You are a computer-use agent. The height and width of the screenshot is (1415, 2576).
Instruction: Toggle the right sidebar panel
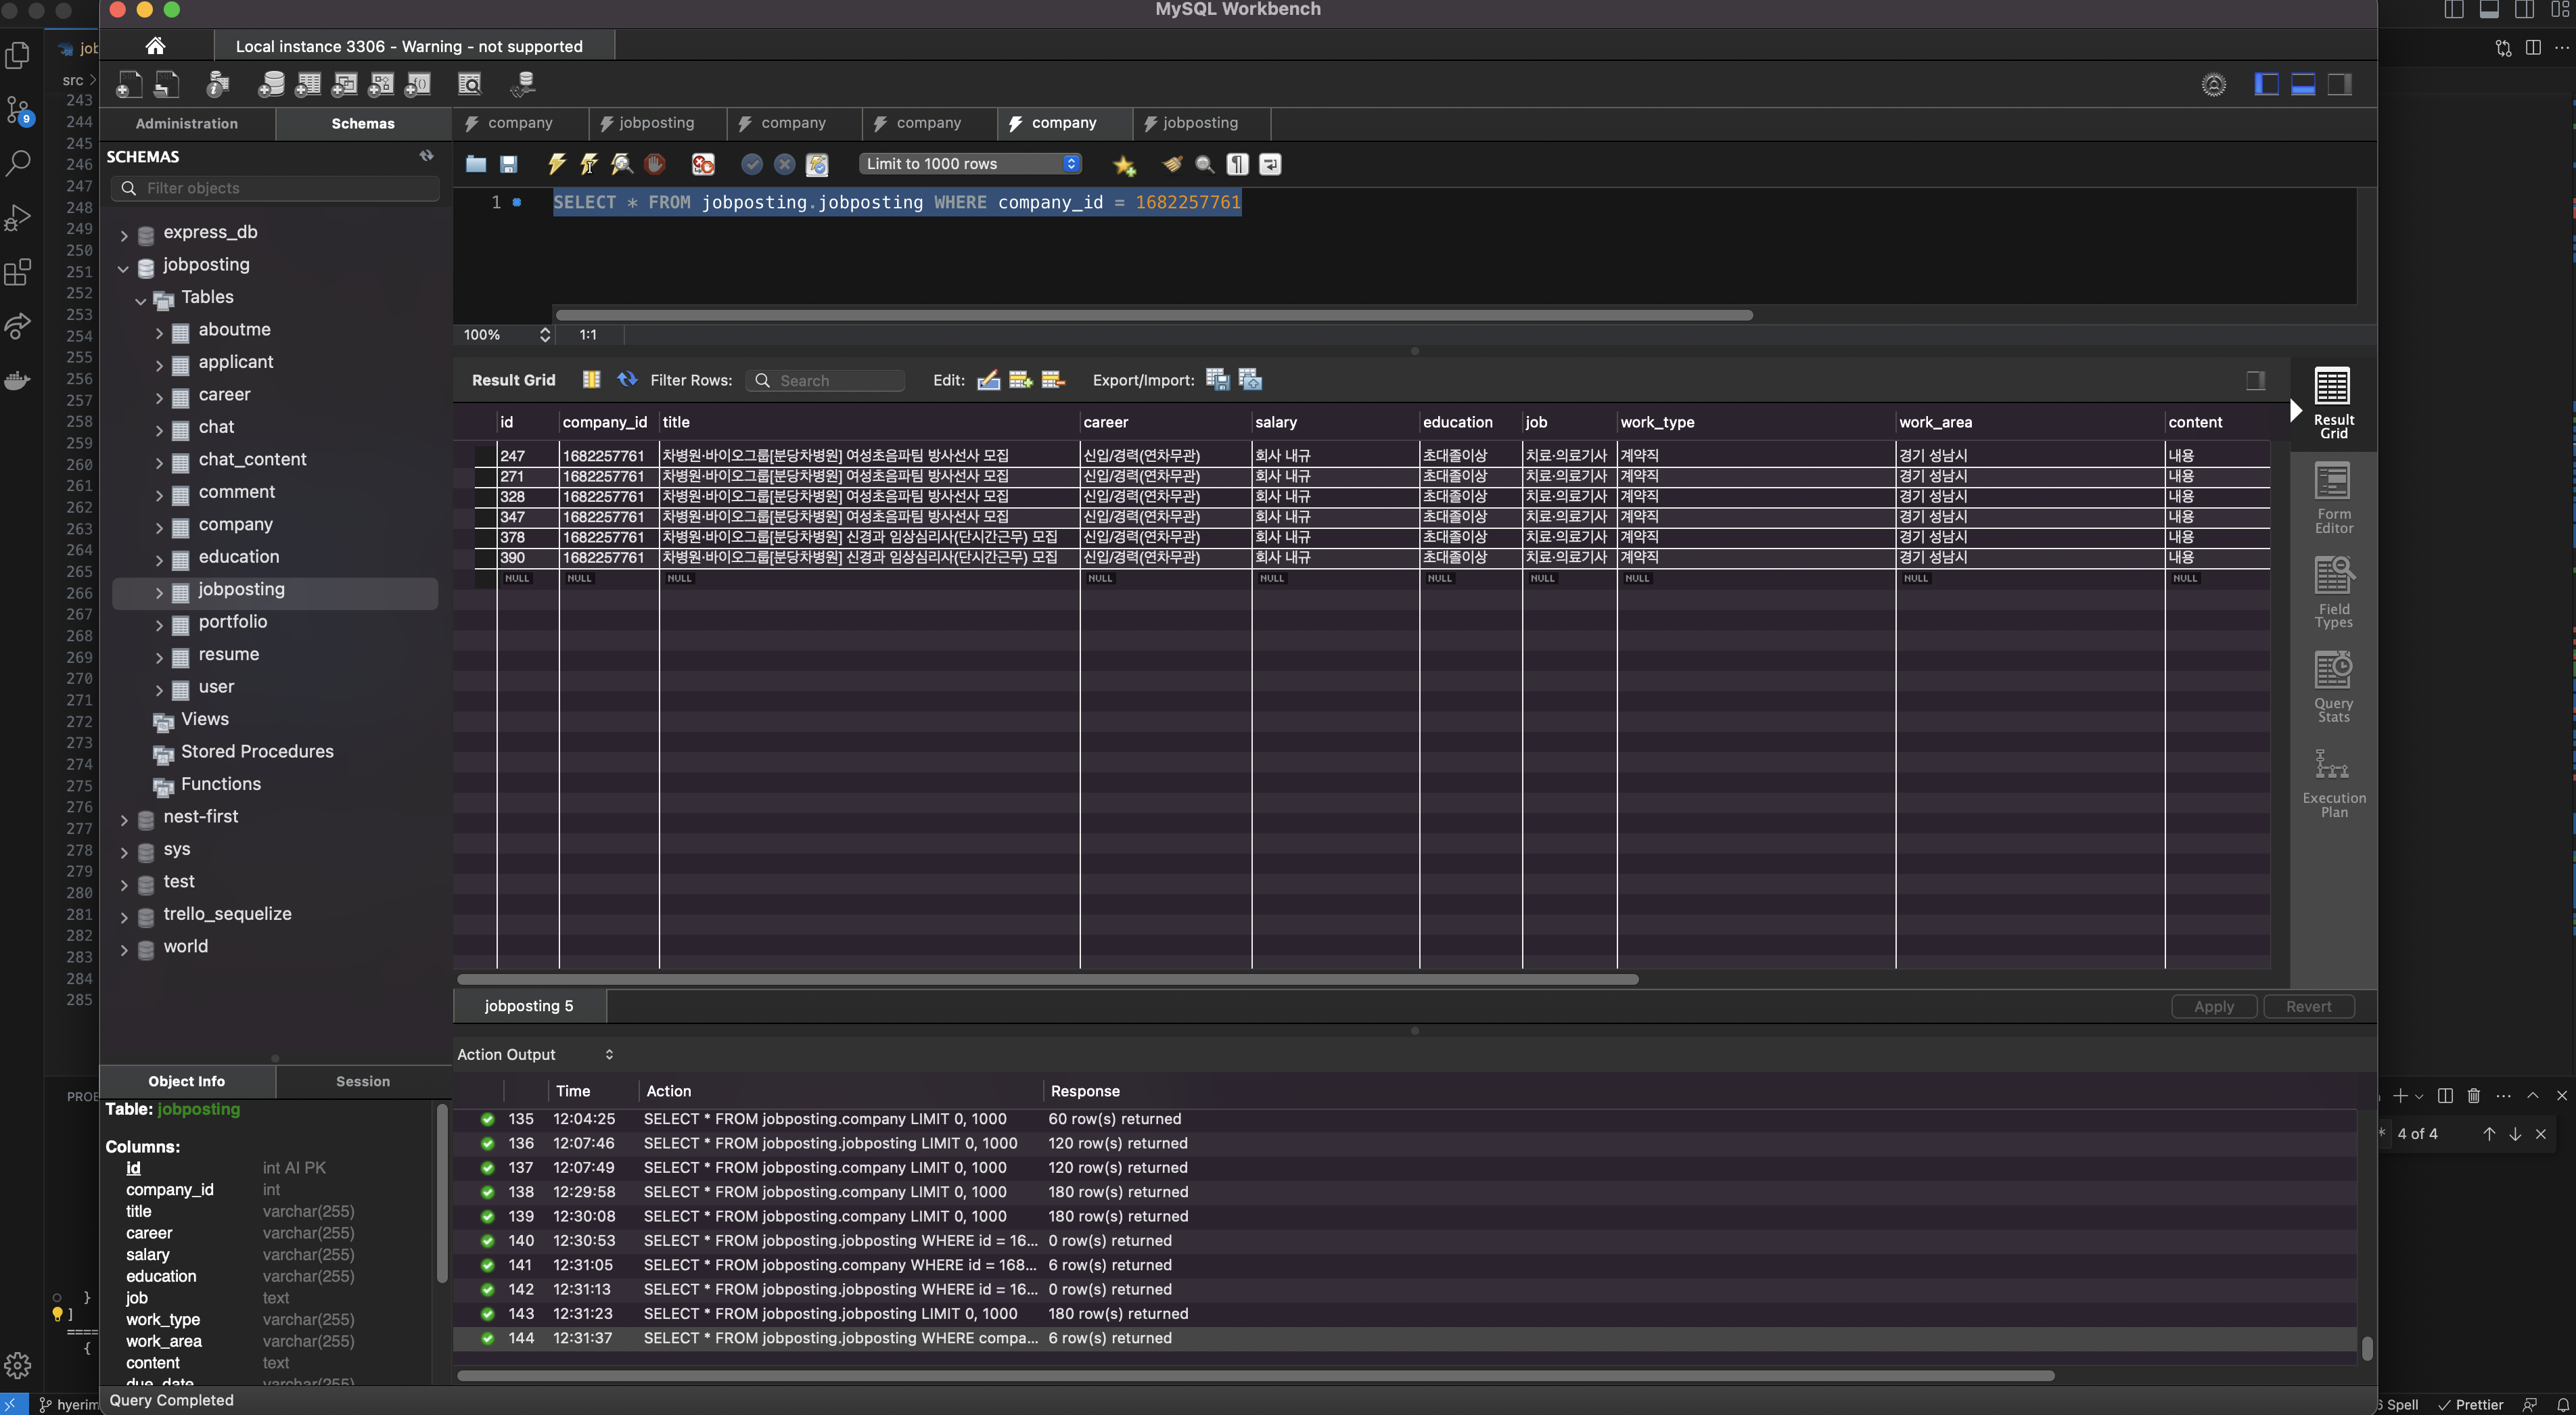pos(2340,85)
